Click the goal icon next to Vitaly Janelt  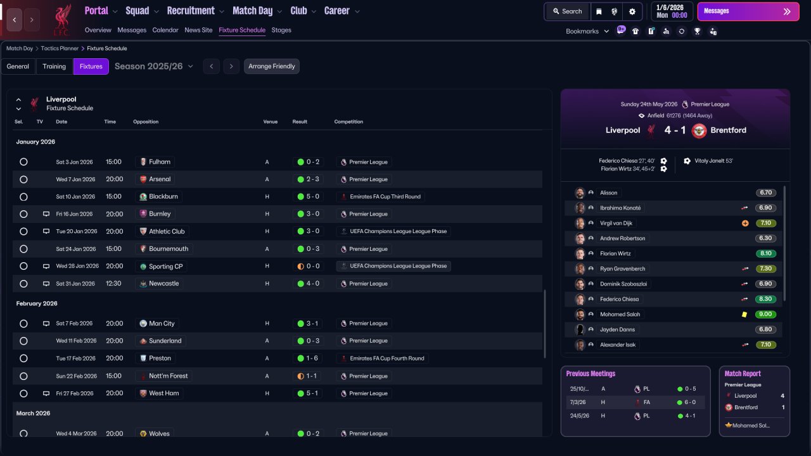[x=687, y=161]
